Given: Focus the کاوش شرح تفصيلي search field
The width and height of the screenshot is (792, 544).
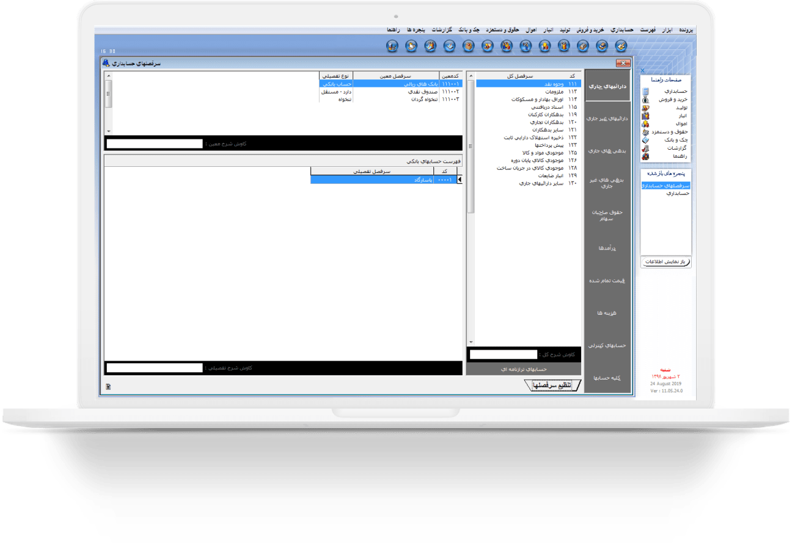Looking at the screenshot, I should click(x=155, y=368).
